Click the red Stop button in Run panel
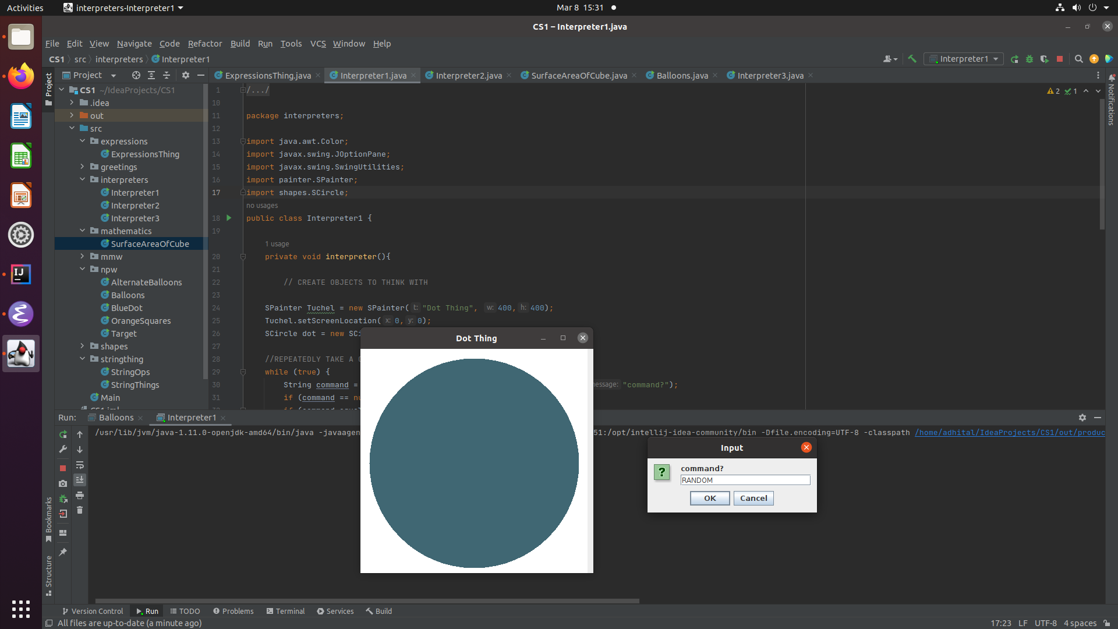Viewport: 1118px width, 629px height. [63, 468]
